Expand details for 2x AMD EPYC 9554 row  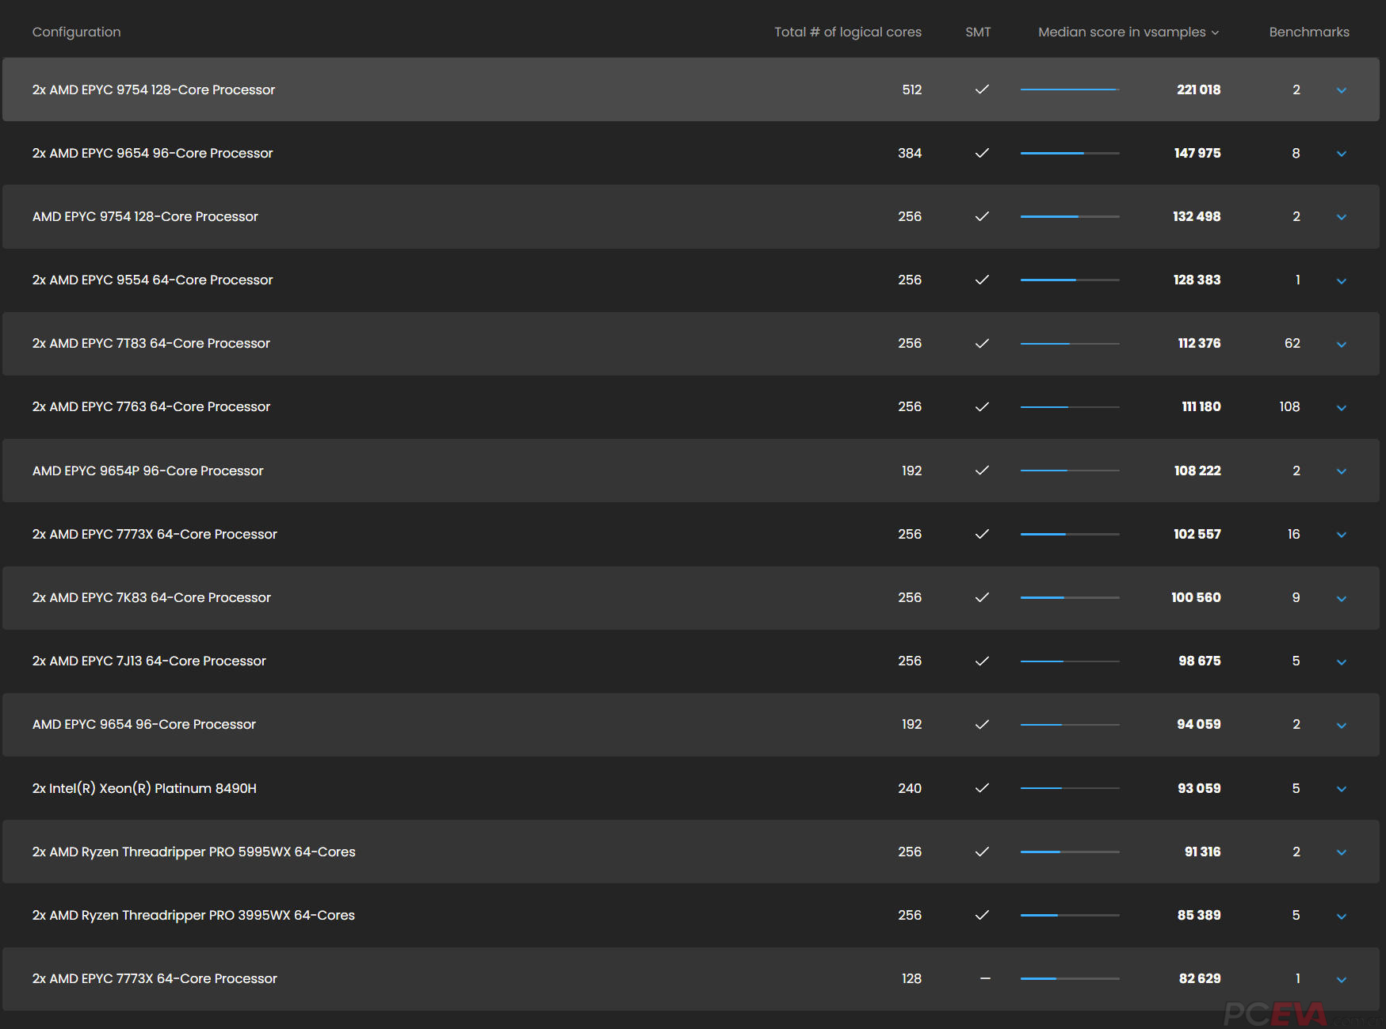[1341, 280]
